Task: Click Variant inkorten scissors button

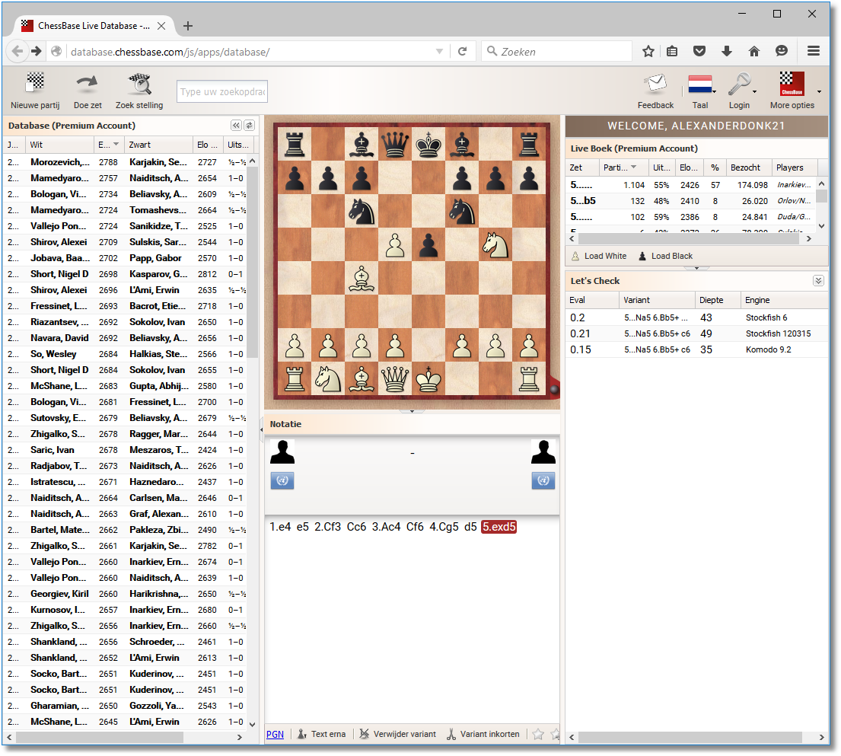Action: point(483,735)
